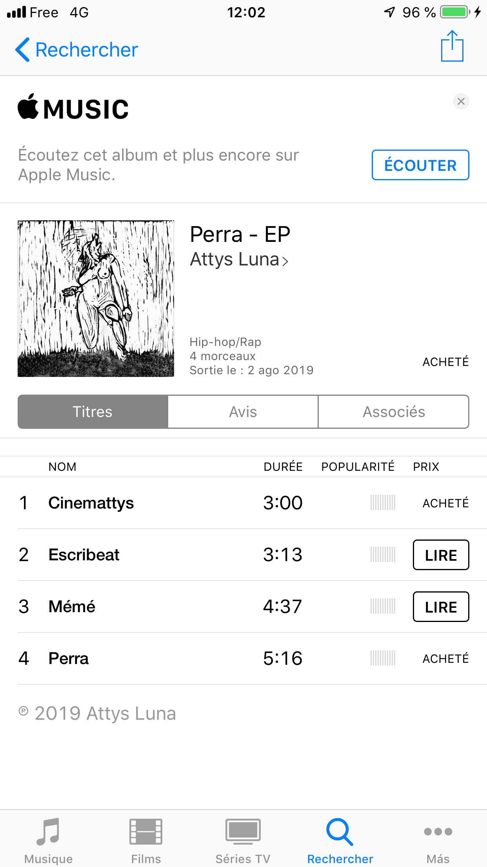The height and width of the screenshot is (867, 487).
Task: Play Escribeat with its LIRE button
Action: point(441,555)
